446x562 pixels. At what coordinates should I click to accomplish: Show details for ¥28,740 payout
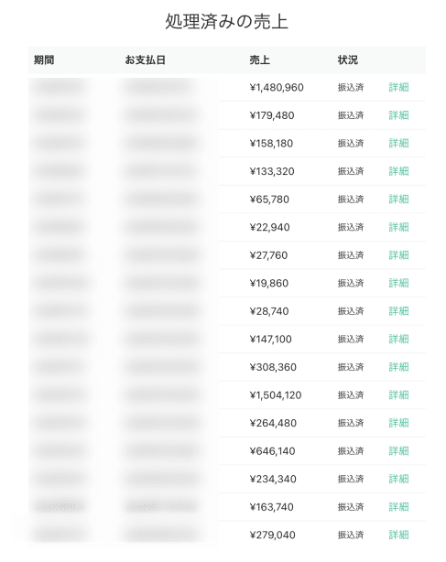pyautogui.click(x=398, y=311)
